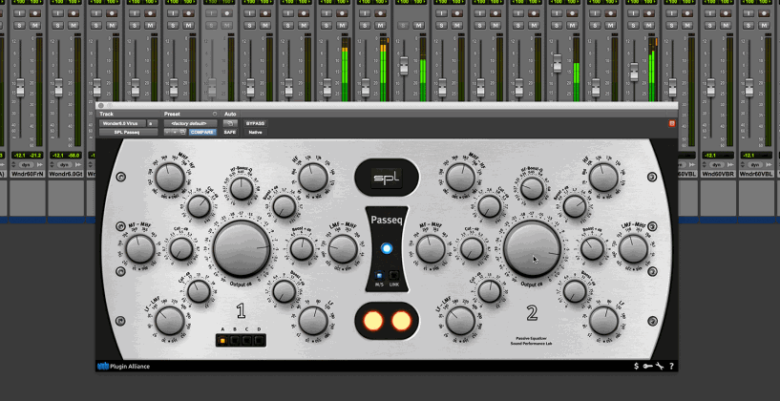The image size is (780, 401).
Task: Click the -58.0 level readout on Wondr6.0Gt track
Action: tap(74, 156)
